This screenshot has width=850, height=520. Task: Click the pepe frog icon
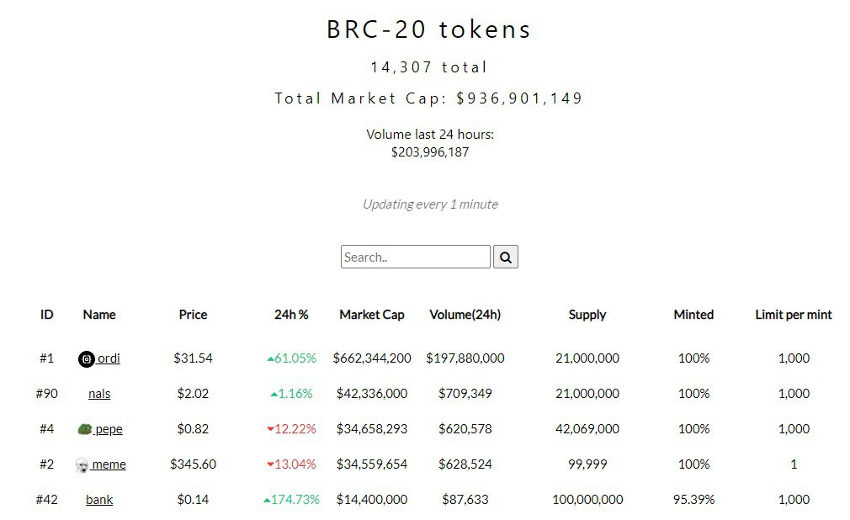click(85, 429)
